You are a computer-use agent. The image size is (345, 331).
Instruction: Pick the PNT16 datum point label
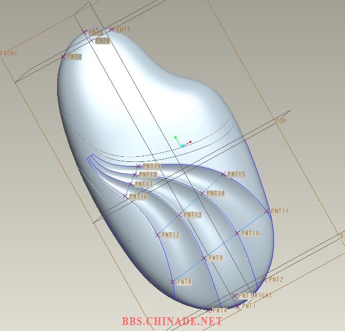[x=138, y=196]
